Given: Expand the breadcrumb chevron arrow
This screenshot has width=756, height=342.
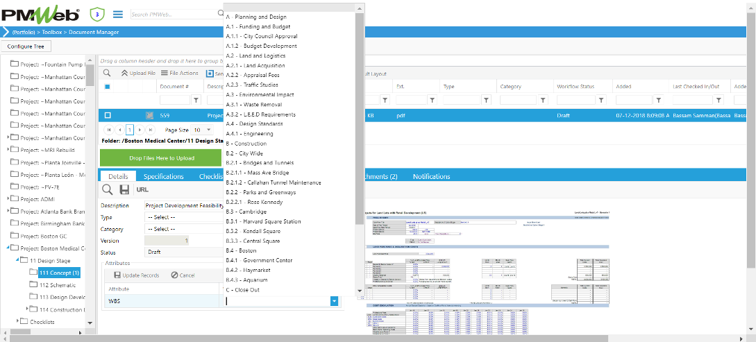Looking at the screenshot, I should [6, 33].
